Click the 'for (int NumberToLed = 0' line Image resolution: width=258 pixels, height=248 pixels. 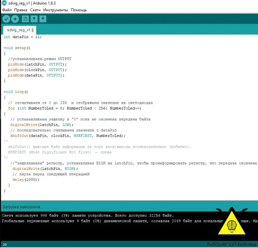(75, 108)
